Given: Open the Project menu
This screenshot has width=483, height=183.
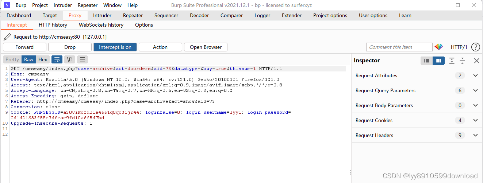Looking at the screenshot, I should (40, 5).
